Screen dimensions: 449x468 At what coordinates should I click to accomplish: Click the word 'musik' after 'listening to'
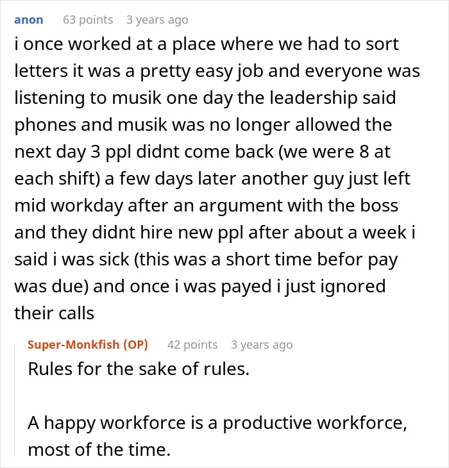[x=137, y=98]
